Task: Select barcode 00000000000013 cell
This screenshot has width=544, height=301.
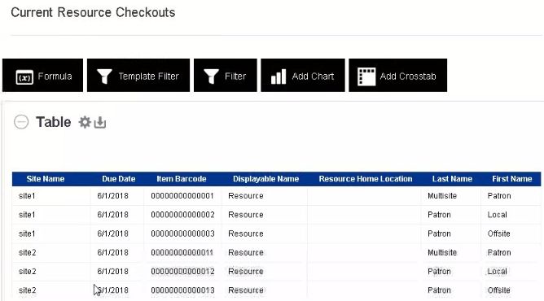Action: (183, 290)
